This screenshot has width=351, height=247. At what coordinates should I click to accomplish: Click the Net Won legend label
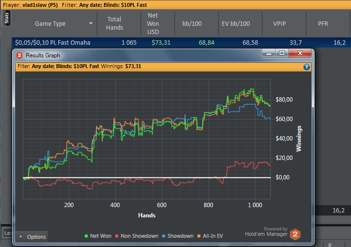tap(100, 236)
